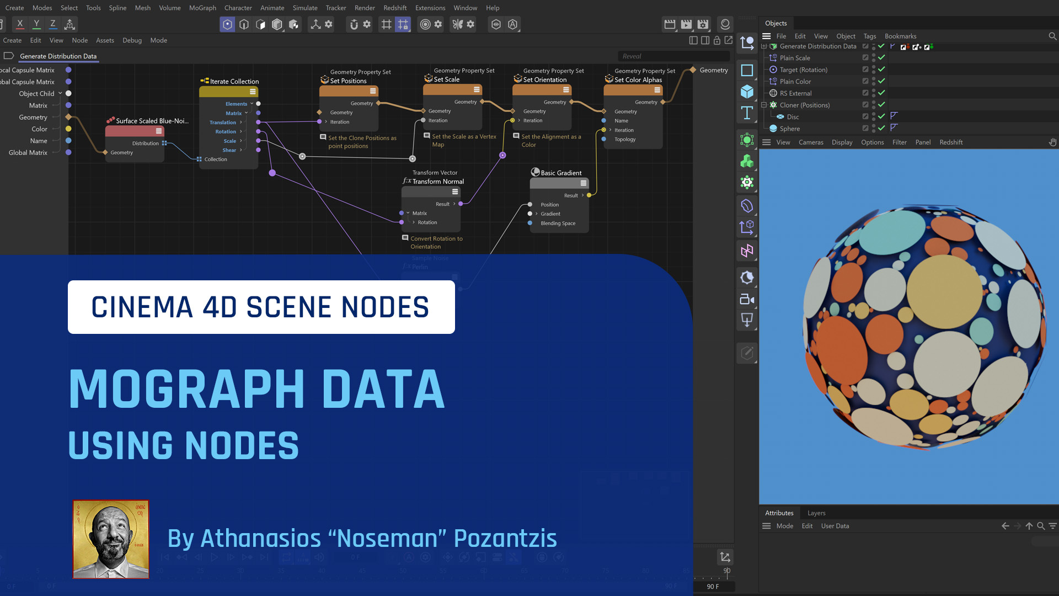Open the MoGraph menu
The height and width of the screenshot is (596, 1059).
[202, 8]
